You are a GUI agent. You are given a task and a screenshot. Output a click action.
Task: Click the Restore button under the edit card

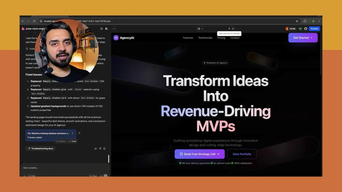(61, 141)
